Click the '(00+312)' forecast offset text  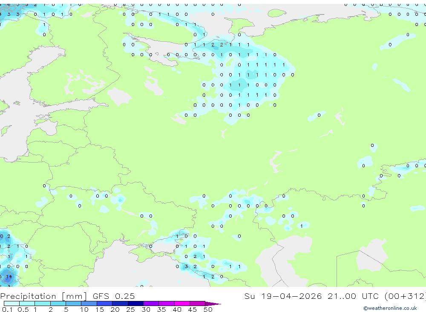[406, 296]
